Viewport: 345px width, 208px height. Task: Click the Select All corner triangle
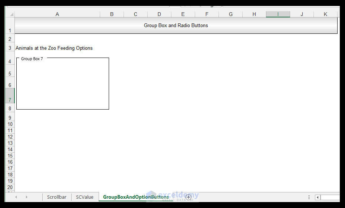(11, 14)
